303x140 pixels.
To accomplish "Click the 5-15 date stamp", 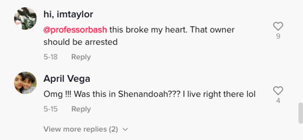I will 50,109.
